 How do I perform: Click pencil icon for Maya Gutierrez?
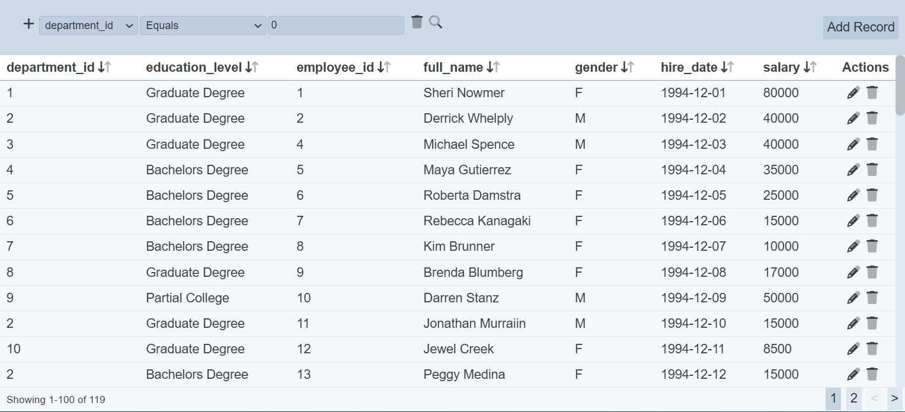[x=853, y=170]
